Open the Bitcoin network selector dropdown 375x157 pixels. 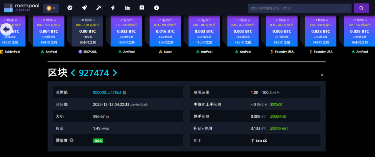[51, 8]
